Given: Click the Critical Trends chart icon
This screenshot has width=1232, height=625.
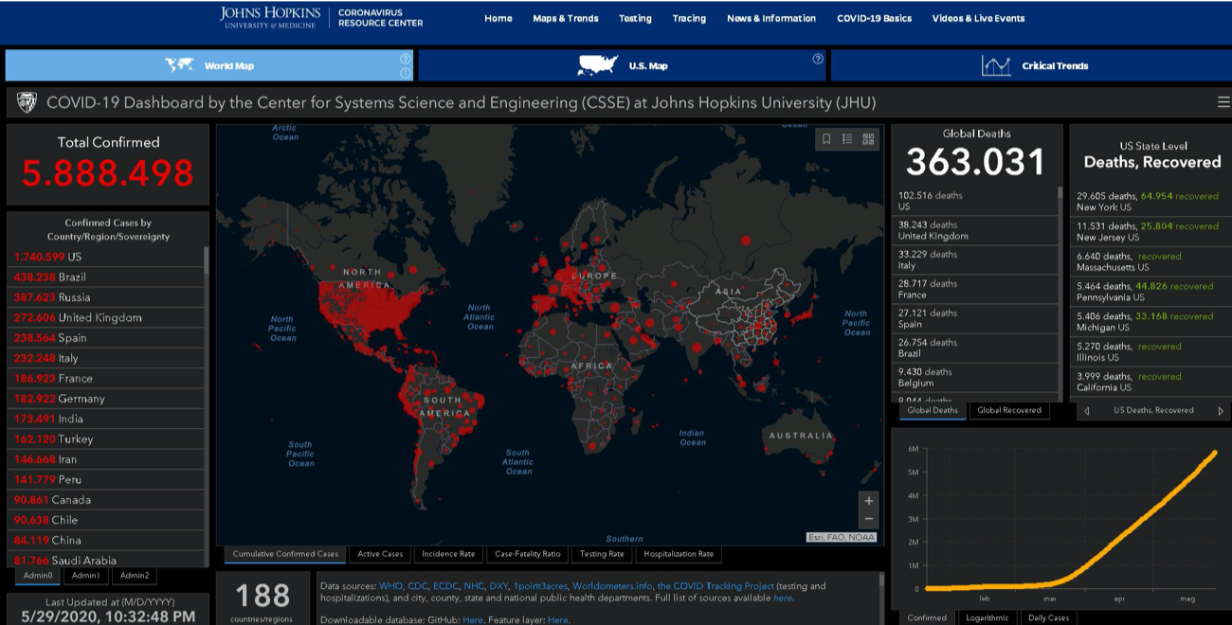Looking at the screenshot, I should pyautogui.click(x=996, y=65).
